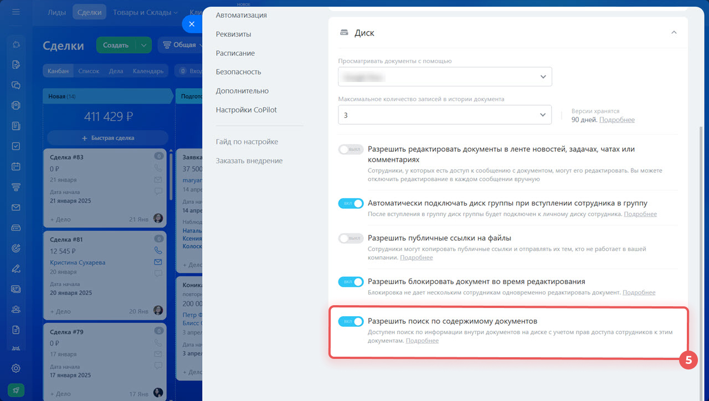Toggle document locking during editing
Screen dimensions: 709x401
click(351, 282)
